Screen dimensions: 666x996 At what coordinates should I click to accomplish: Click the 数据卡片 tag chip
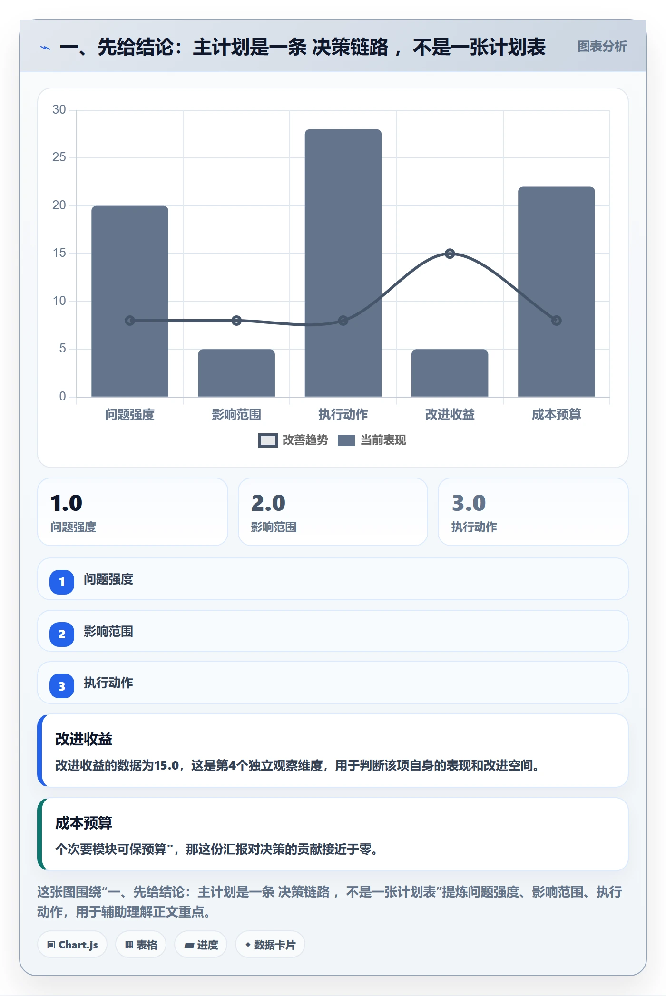coord(270,945)
